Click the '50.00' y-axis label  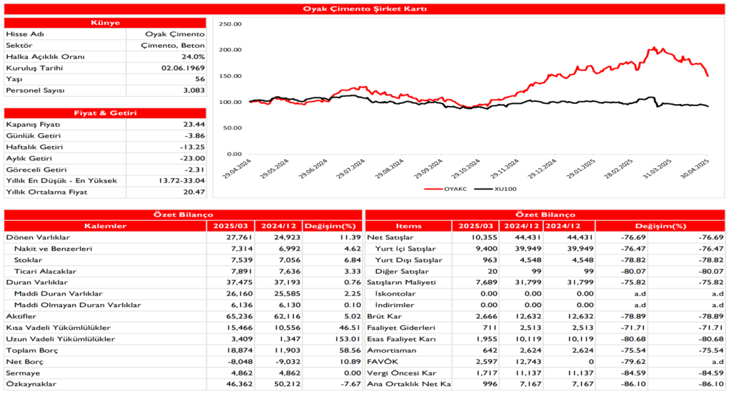(232, 128)
